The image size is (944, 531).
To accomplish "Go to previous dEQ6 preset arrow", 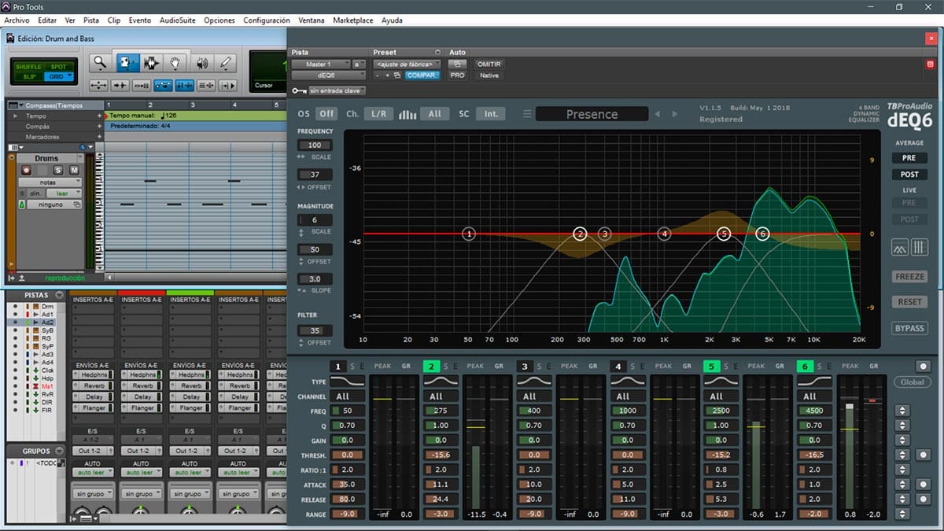I will pos(658,114).
